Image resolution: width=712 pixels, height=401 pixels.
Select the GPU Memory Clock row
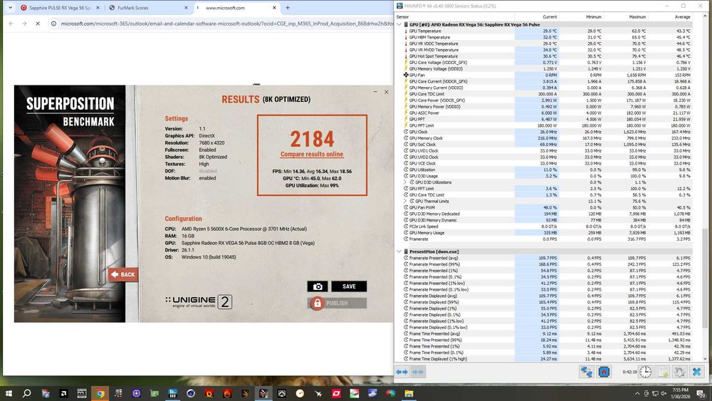point(548,138)
